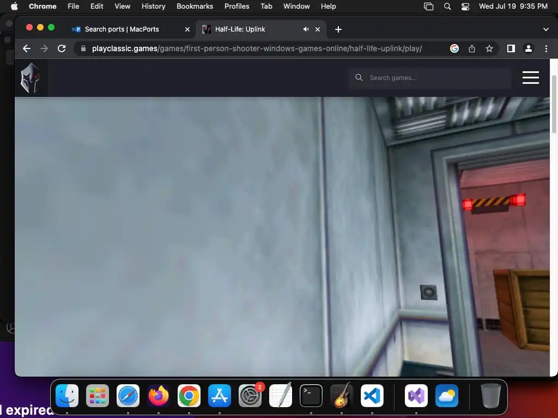Open the Trash in the Dock
The width and height of the screenshot is (558, 418).
point(491,396)
